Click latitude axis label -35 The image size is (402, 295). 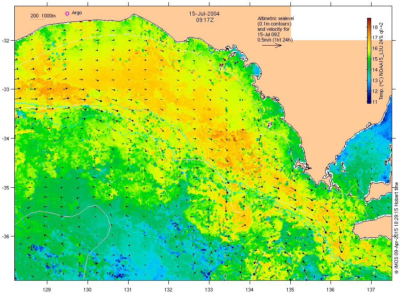pos(5,188)
